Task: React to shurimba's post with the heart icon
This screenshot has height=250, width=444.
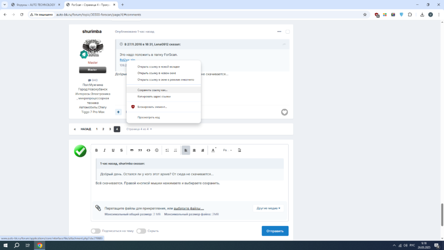Action: click(x=284, y=112)
